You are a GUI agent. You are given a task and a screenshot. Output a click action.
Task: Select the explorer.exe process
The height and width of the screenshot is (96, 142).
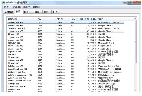(x=65, y=52)
